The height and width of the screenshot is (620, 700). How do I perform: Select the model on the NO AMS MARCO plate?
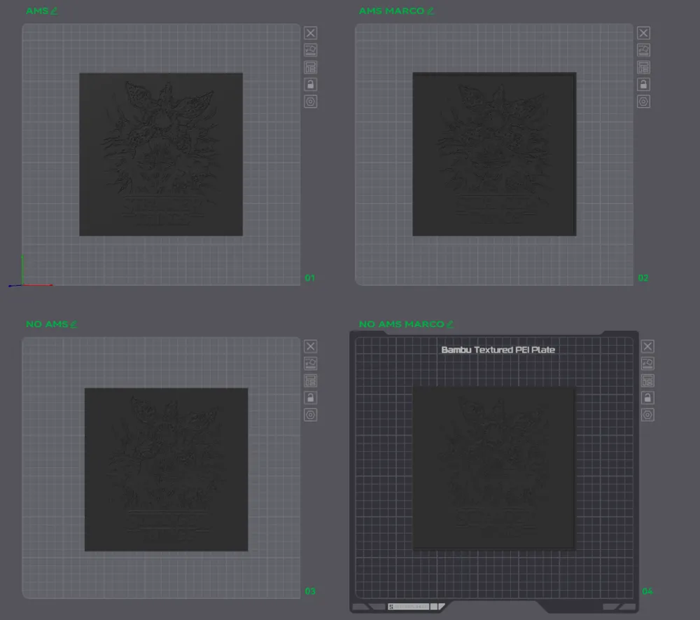coord(493,467)
